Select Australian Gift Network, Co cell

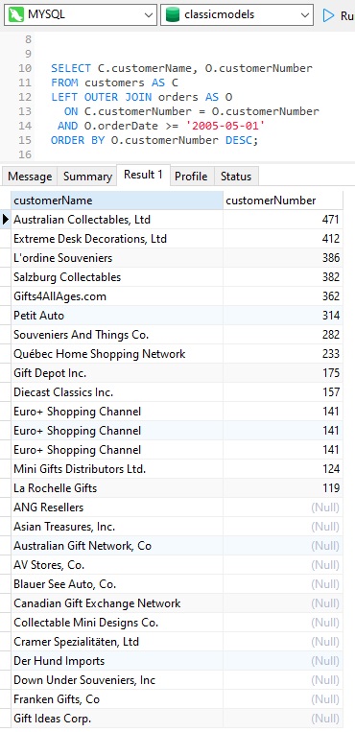click(117, 546)
